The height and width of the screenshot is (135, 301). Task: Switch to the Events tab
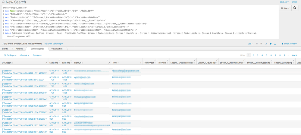[x=5, y=49]
